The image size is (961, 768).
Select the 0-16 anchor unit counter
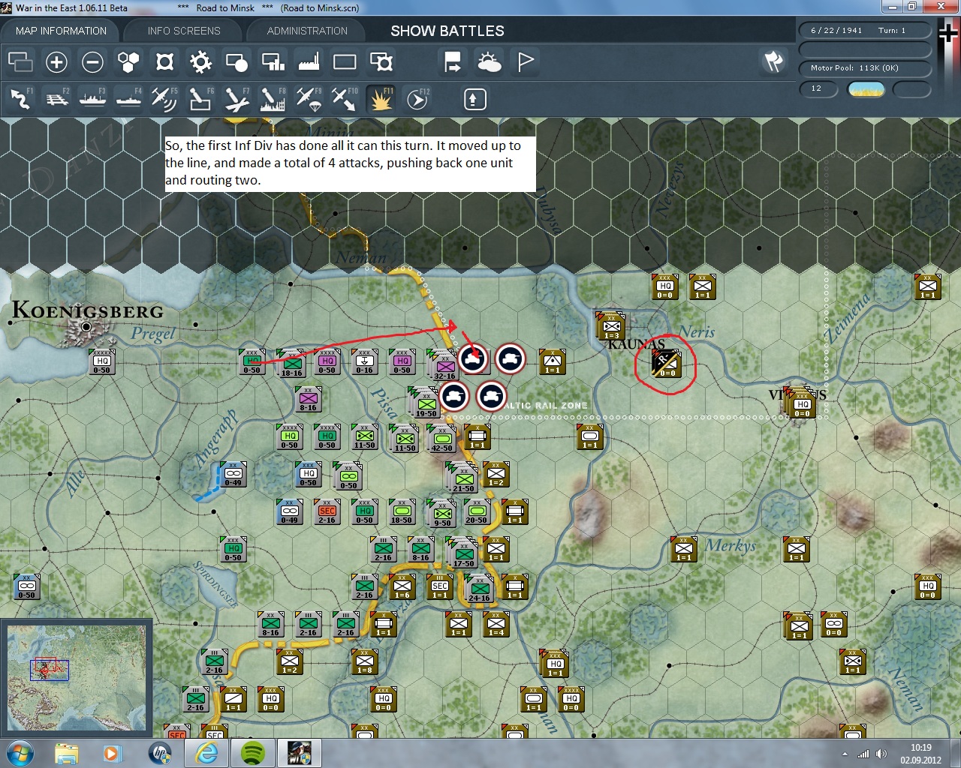pos(365,362)
